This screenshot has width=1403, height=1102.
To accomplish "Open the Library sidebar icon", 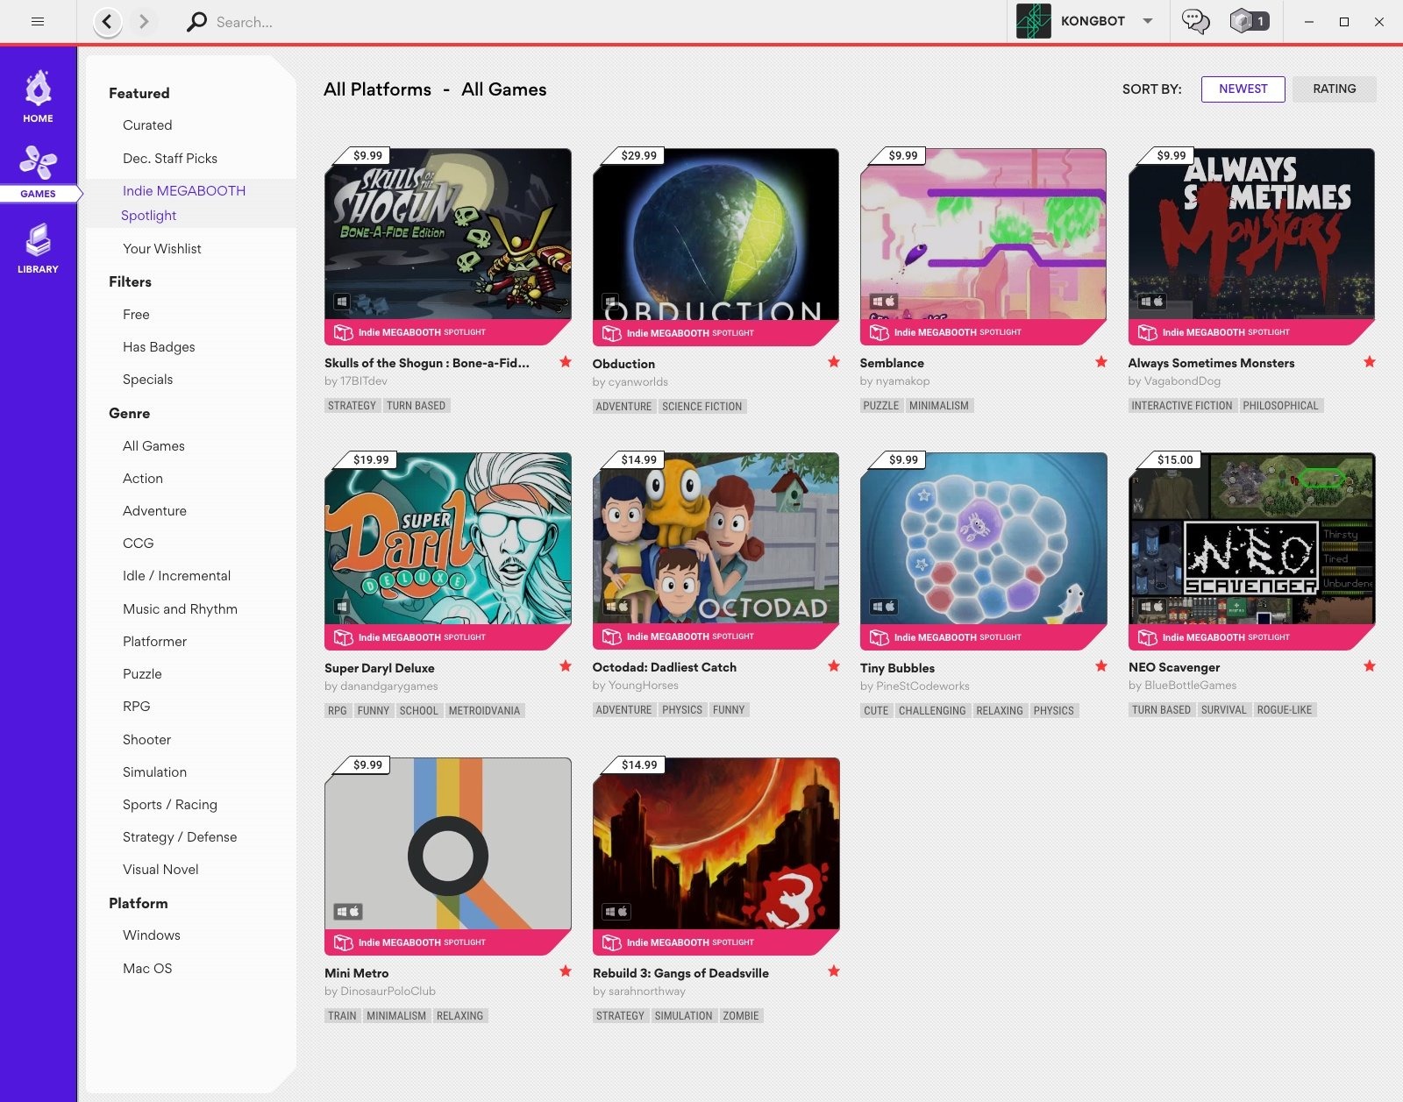I will tap(38, 248).
